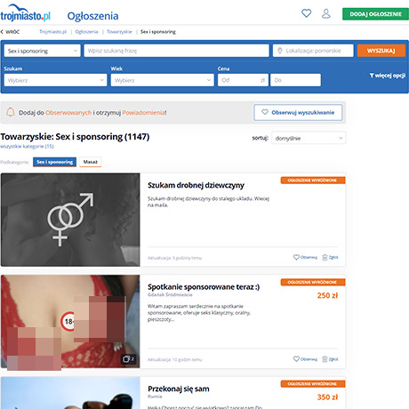
Task: Select the 'Masaż' subcategory tab
Action: (91, 162)
